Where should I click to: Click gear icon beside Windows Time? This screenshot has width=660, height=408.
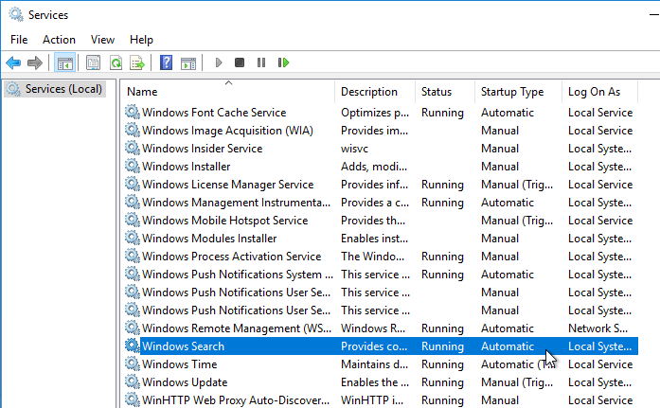coord(133,364)
